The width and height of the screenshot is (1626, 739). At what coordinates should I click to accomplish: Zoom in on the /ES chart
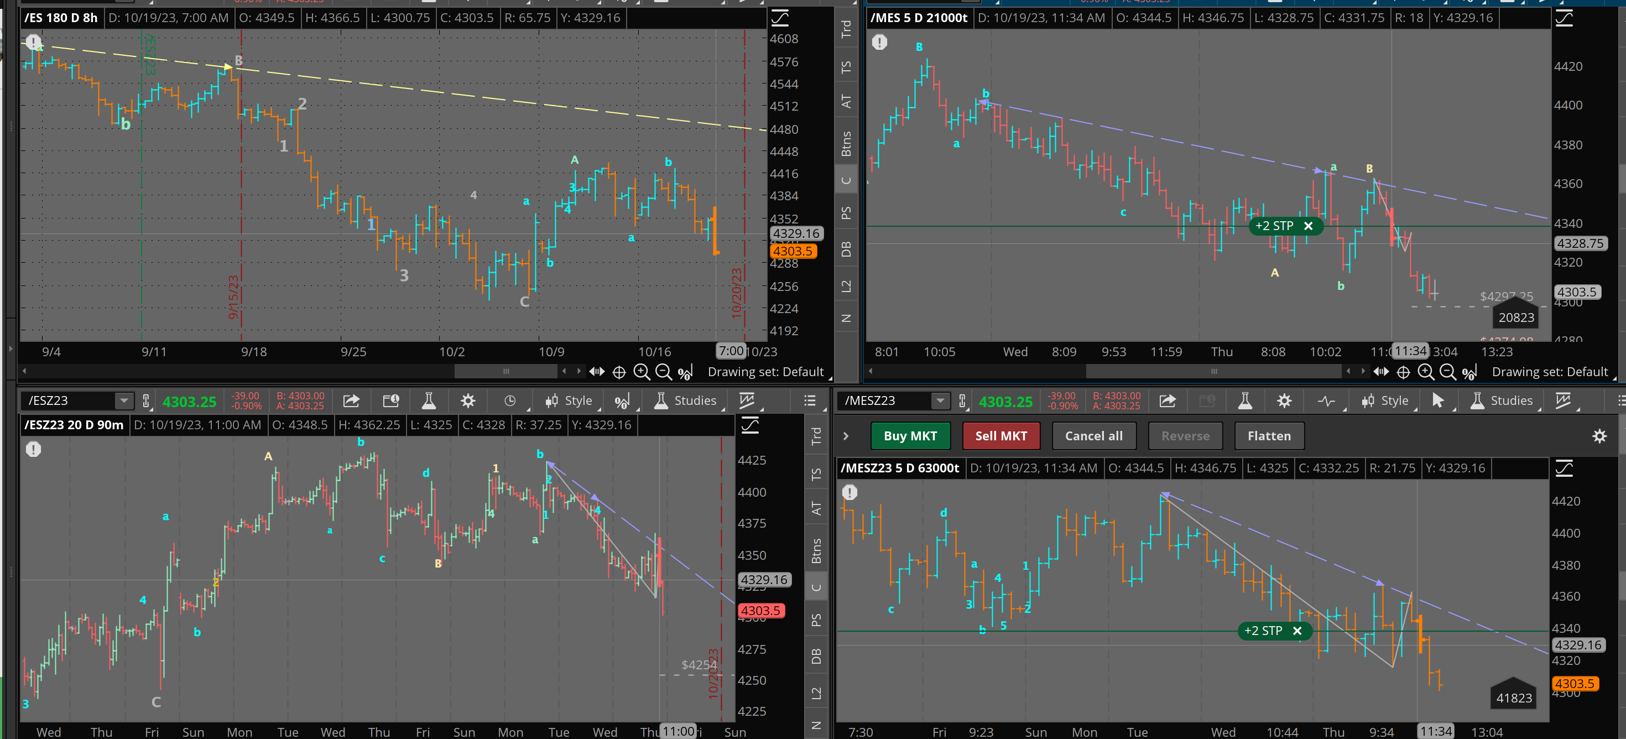point(642,372)
